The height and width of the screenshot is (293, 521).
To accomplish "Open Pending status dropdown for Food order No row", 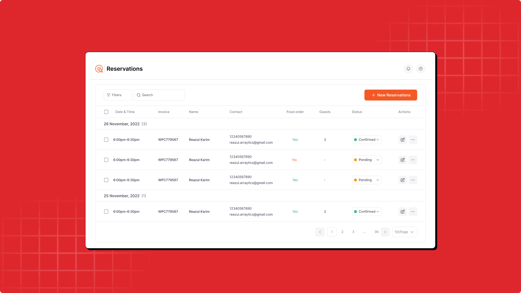I will (367, 160).
